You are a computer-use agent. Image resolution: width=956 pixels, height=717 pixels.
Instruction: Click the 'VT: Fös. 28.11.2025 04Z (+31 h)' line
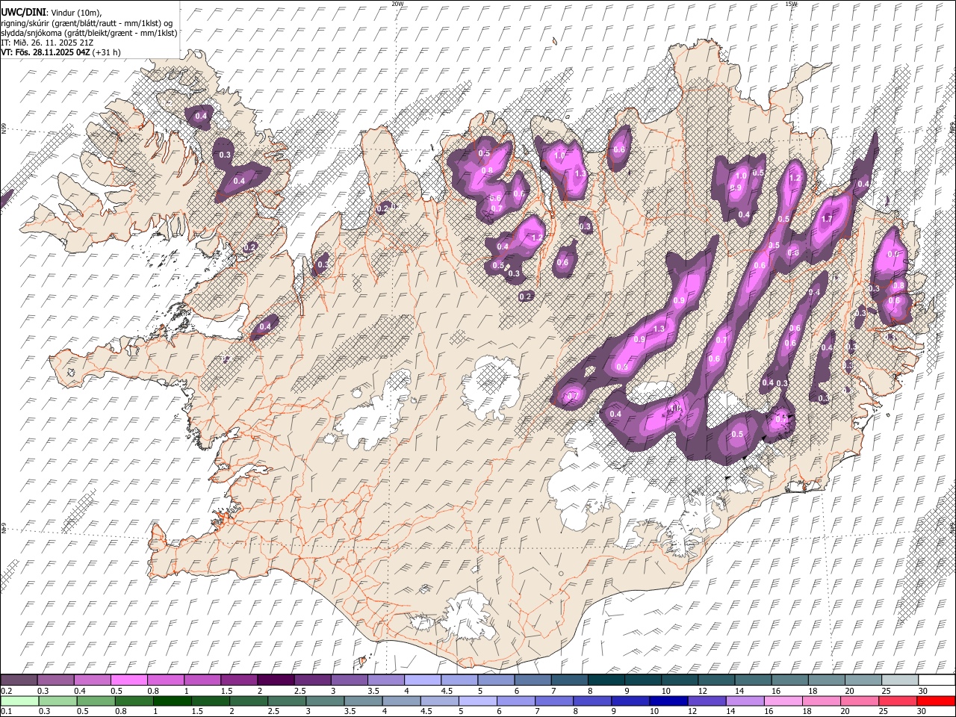(x=60, y=52)
